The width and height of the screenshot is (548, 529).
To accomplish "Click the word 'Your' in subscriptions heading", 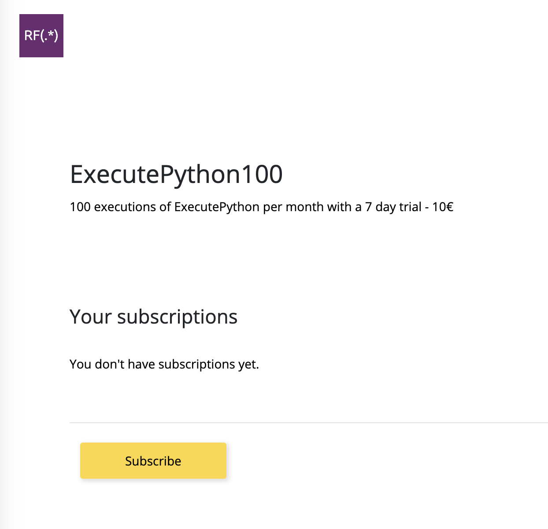I will (x=91, y=317).
